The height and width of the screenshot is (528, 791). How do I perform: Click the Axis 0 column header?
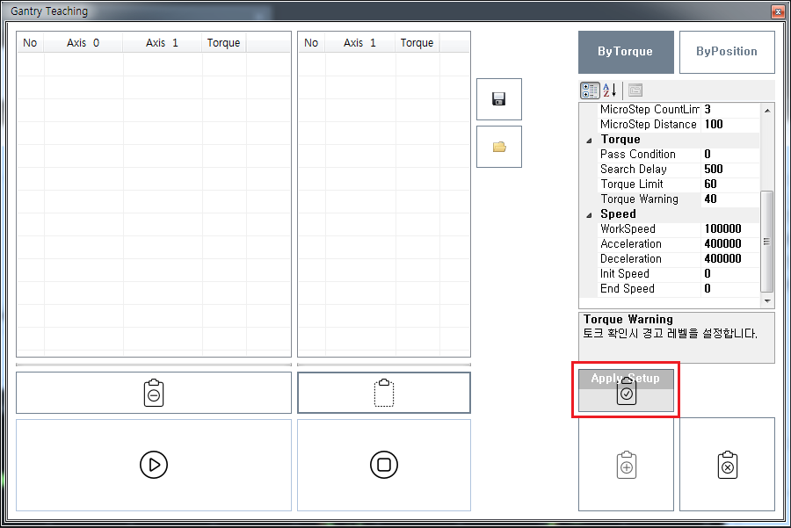[83, 43]
